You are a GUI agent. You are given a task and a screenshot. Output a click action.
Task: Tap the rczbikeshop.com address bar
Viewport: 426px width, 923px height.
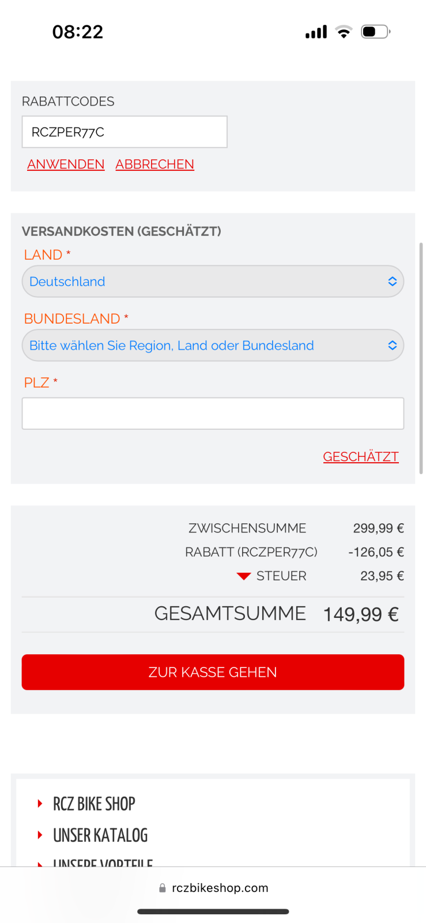pyautogui.click(x=220, y=888)
